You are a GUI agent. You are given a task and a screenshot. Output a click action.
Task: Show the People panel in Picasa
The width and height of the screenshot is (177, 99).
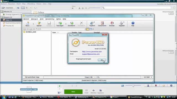[x=148, y=86]
